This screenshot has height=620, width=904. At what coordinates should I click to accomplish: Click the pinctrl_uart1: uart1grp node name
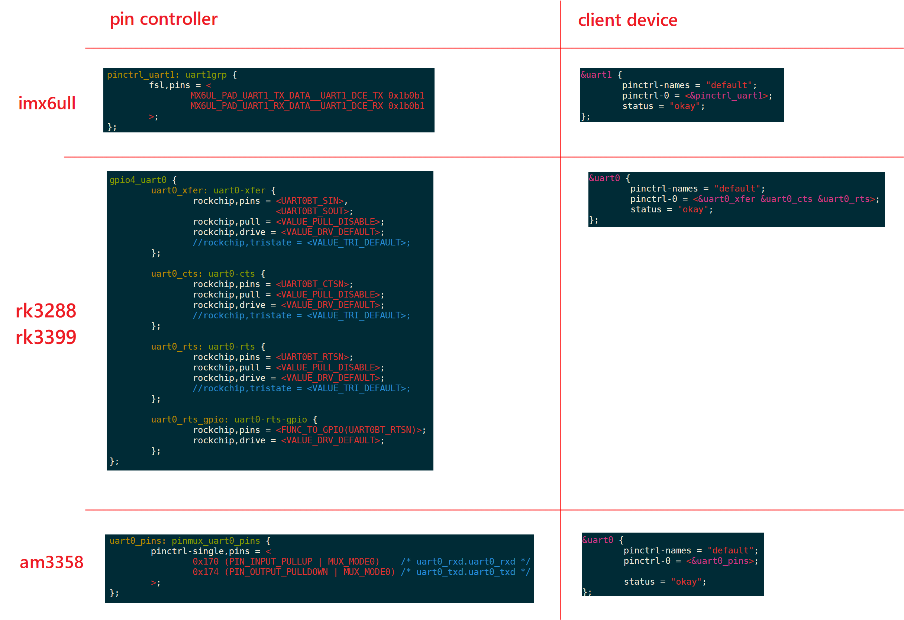pyautogui.click(x=167, y=75)
